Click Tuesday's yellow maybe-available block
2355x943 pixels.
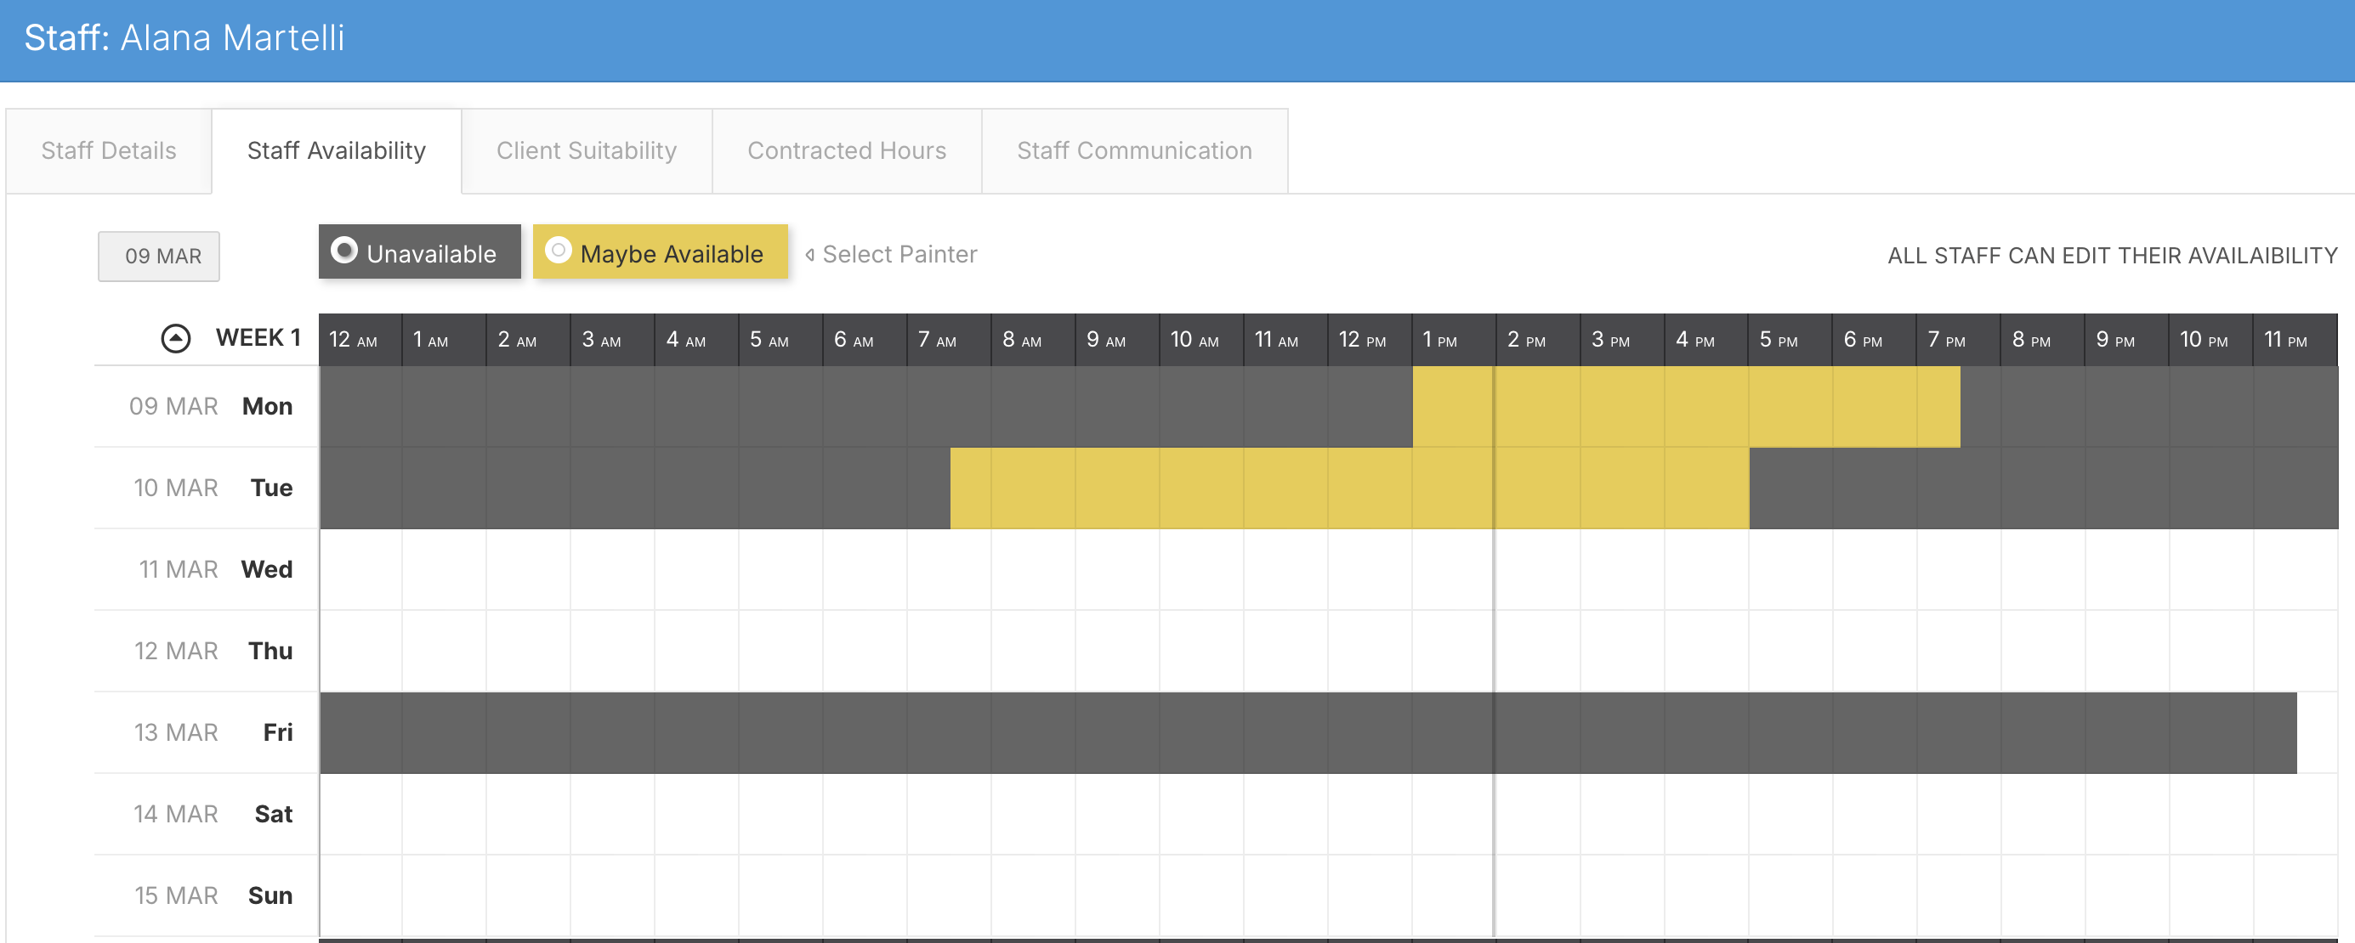point(1349,488)
